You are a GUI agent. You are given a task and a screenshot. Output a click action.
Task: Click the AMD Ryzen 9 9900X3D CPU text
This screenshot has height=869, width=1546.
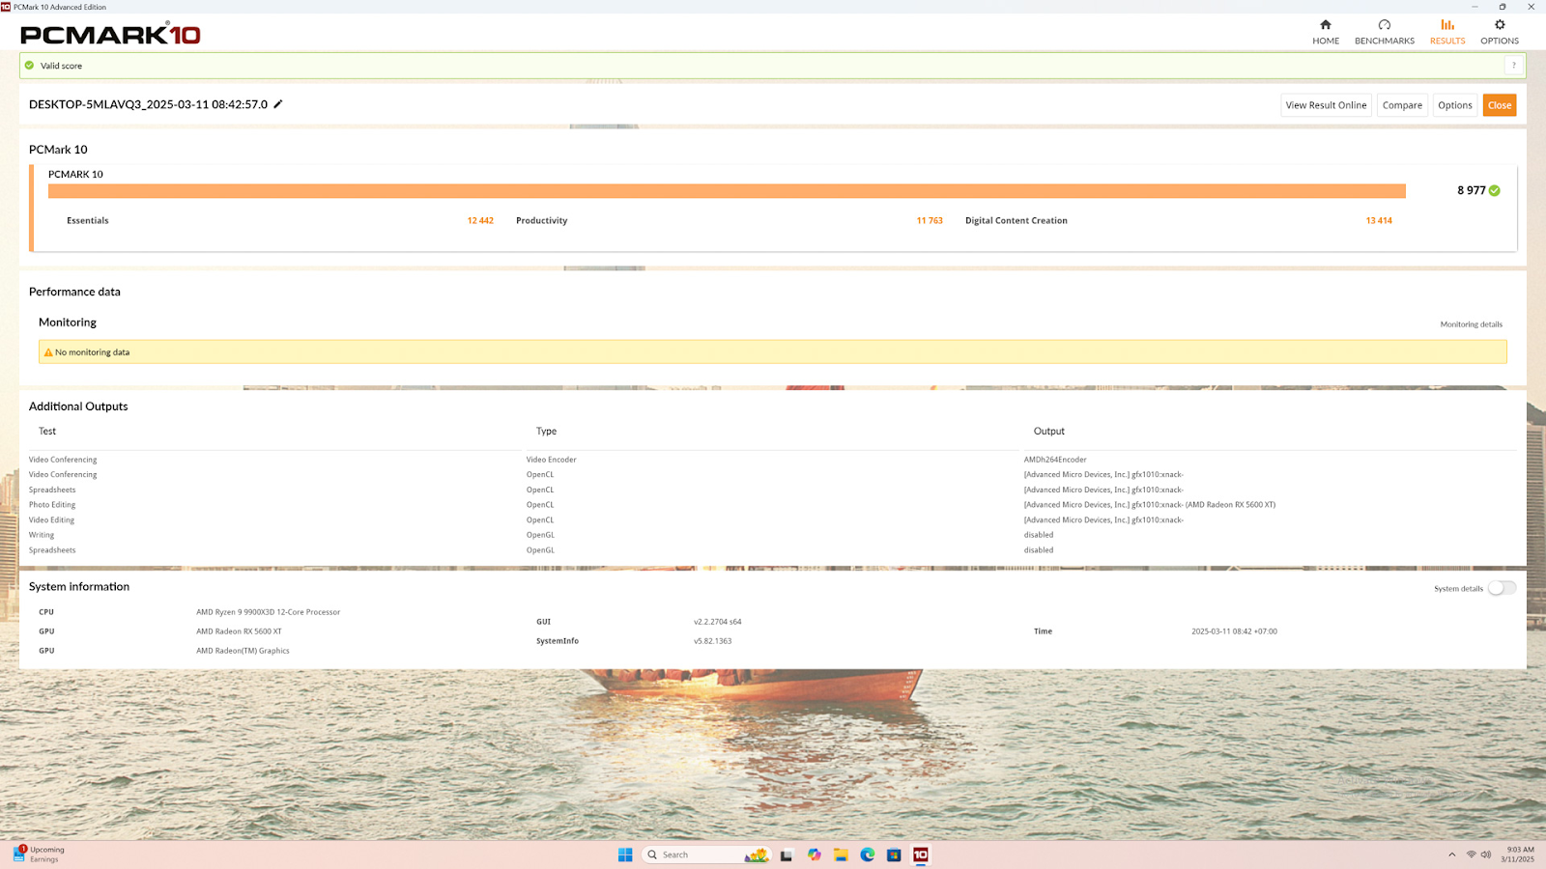[x=268, y=612]
